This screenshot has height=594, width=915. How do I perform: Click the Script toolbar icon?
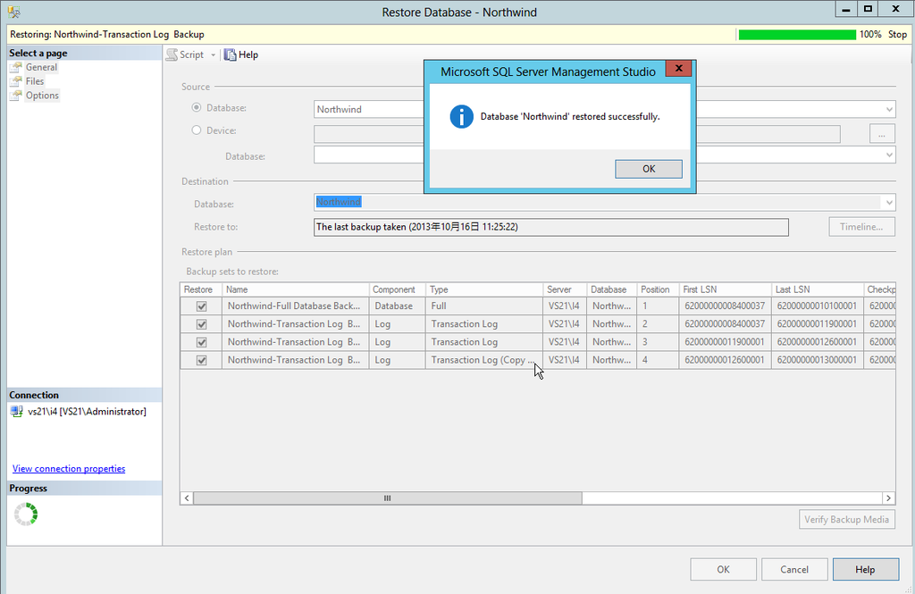coord(172,54)
